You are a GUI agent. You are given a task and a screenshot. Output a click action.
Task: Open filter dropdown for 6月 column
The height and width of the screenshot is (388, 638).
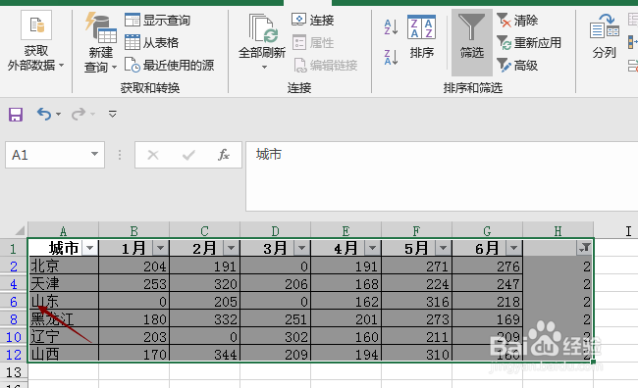(x=514, y=248)
